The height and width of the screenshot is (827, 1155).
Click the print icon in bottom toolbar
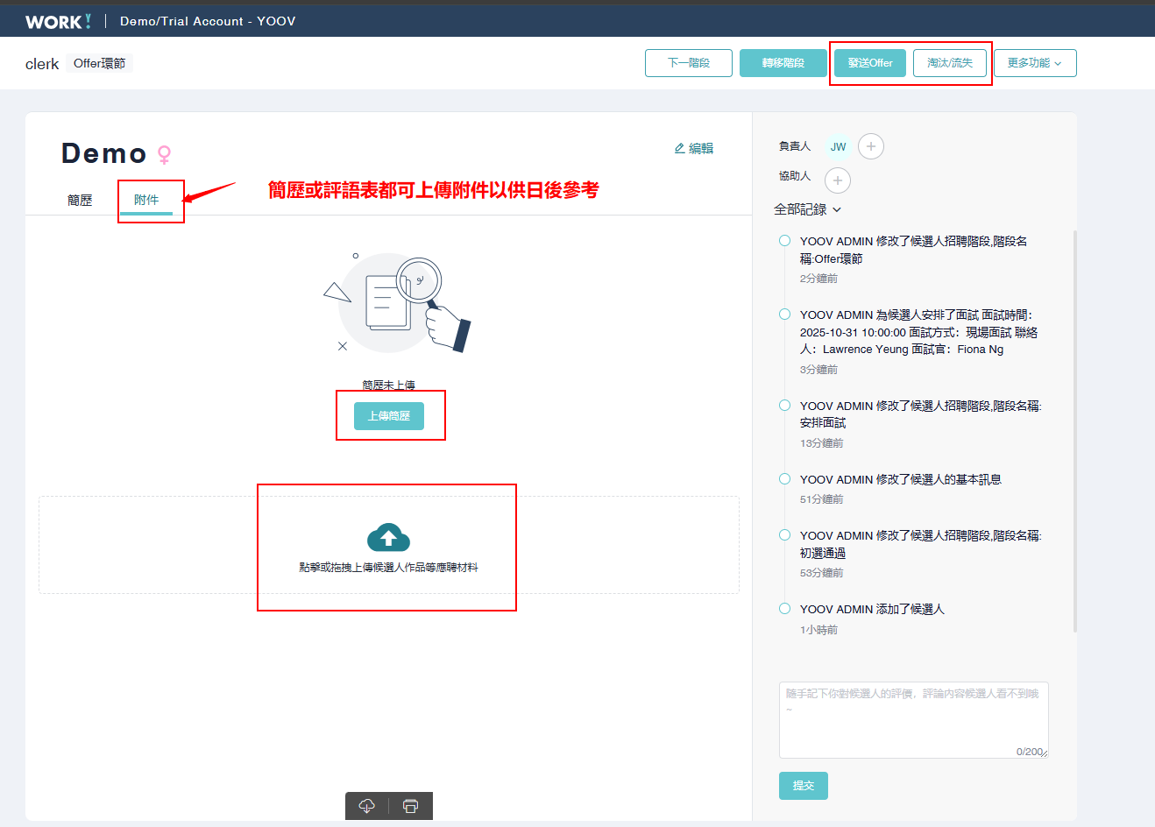[410, 806]
